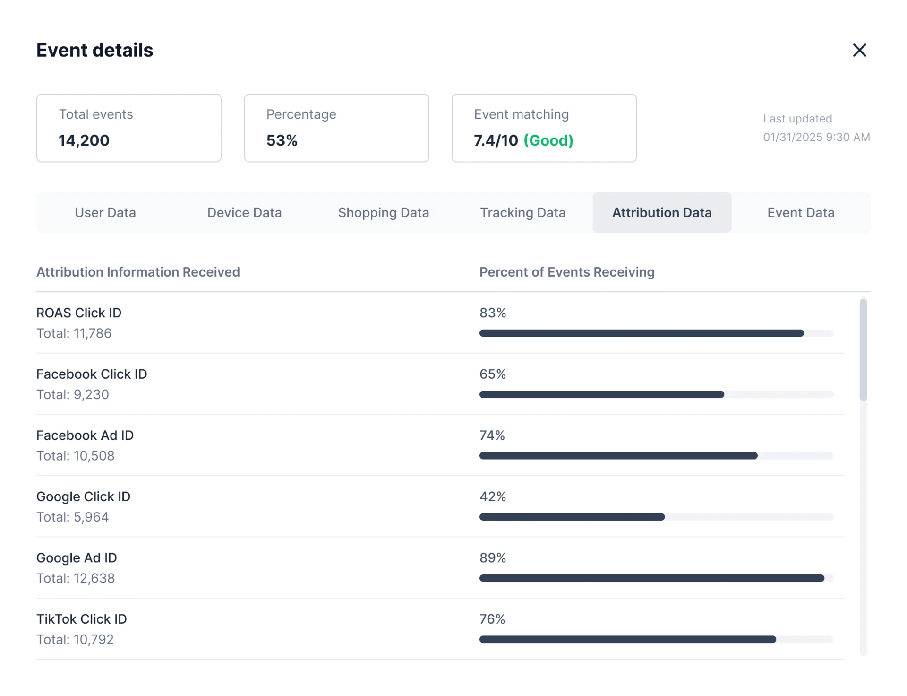Click the Event matching score card
This screenshot has width=907, height=696.
[544, 128]
